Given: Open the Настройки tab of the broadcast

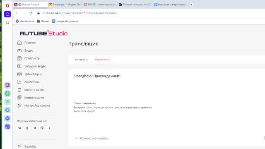Looking at the screenshot, I should (x=82, y=60).
